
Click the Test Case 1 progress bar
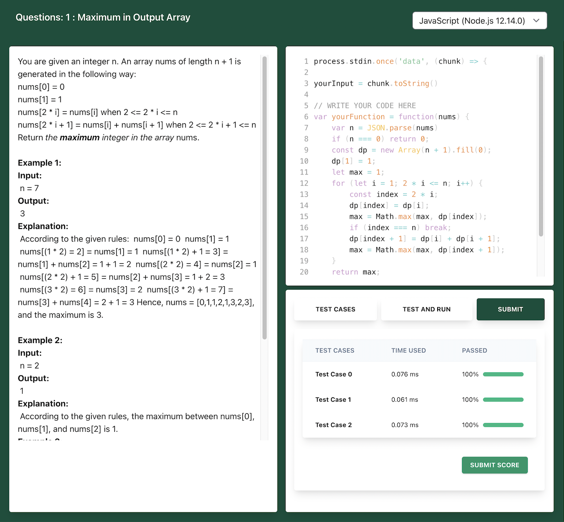coord(503,399)
